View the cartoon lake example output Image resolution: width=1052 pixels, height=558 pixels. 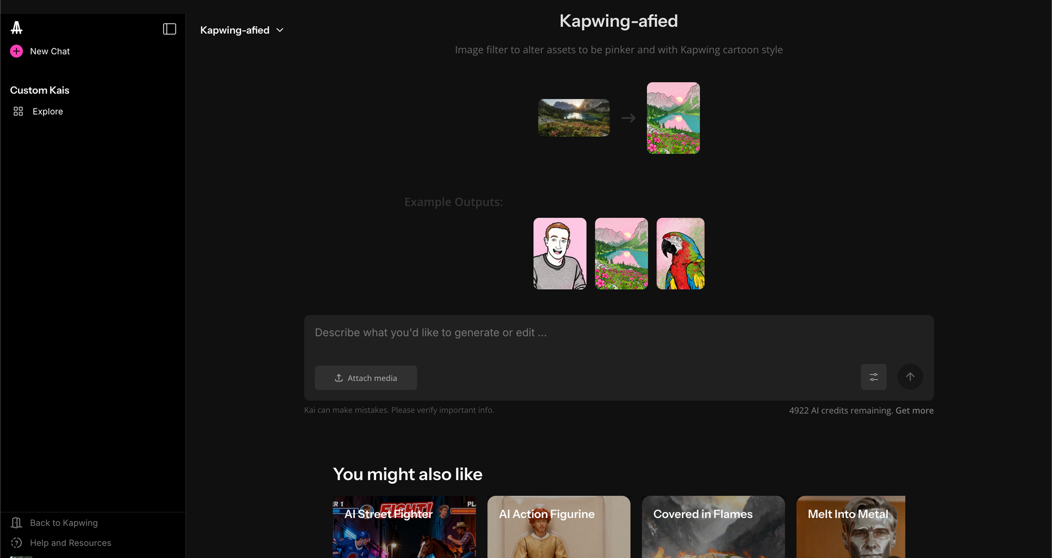click(x=621, y=253)
